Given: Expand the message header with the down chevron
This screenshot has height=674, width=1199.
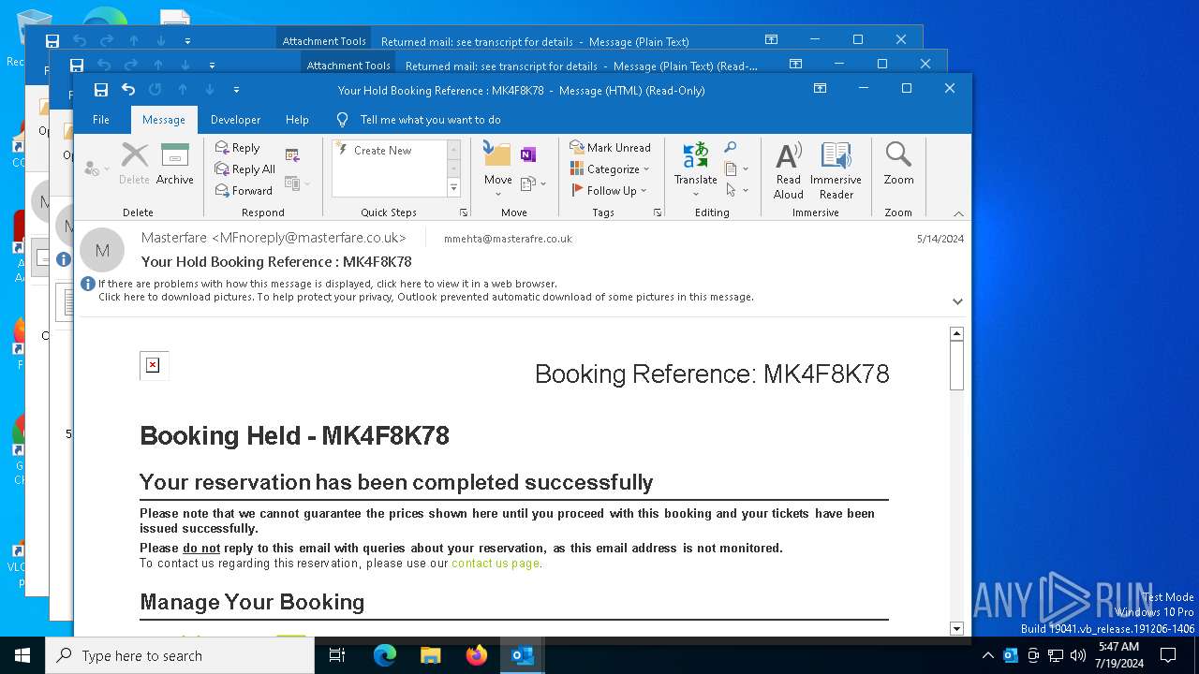Looking at the screenshot, I should (x=957, y=301).
